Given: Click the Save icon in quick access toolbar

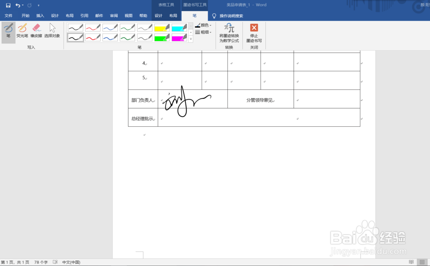Looking at the screenshot, I should 7,4.
